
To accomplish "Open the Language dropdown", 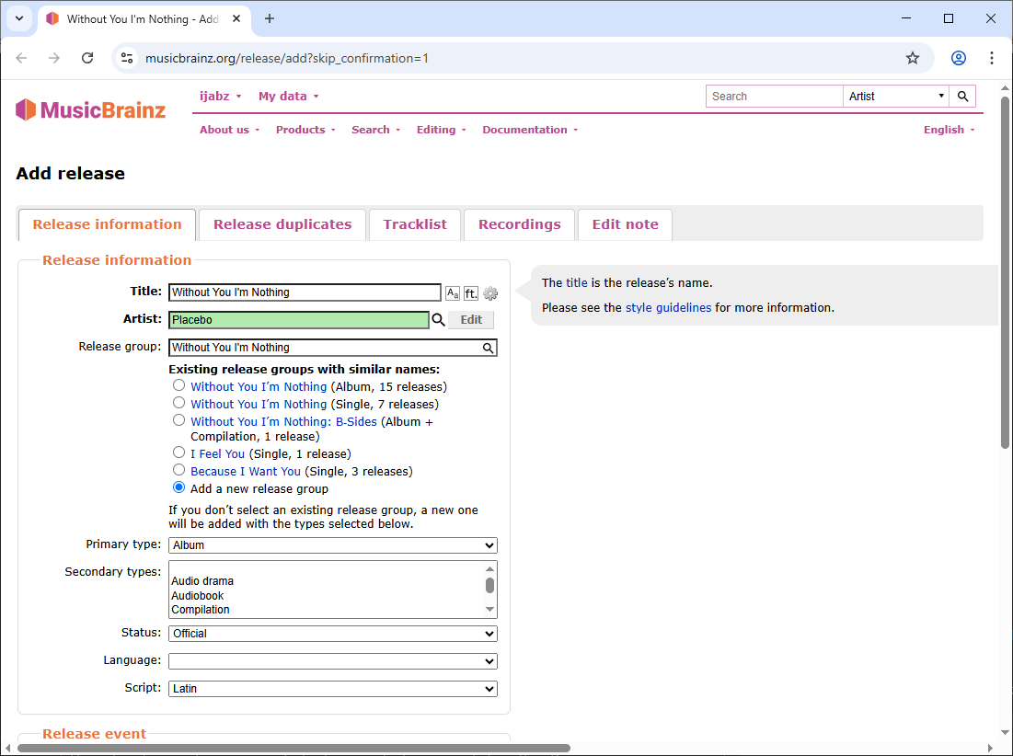I will (333, 662).
